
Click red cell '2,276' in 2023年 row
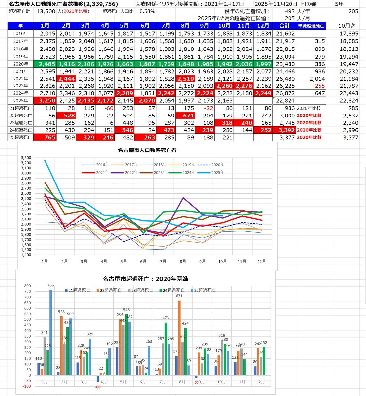point(243,86)
